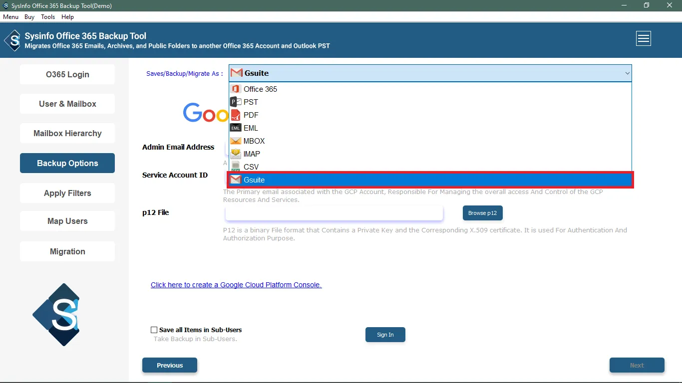Pick PDF from the dropdown list
This screenshot has width=682, height=383.
click(430, 115)
